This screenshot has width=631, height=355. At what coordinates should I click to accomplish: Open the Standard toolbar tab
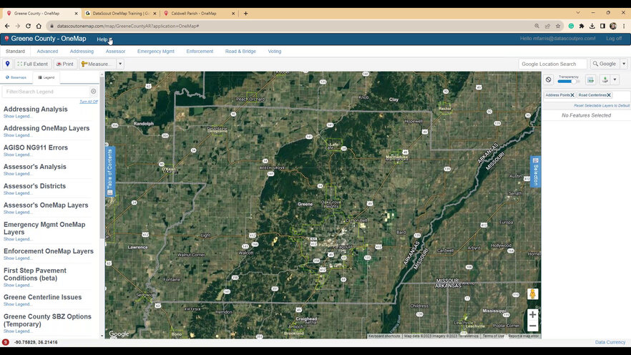pos(15,52)
